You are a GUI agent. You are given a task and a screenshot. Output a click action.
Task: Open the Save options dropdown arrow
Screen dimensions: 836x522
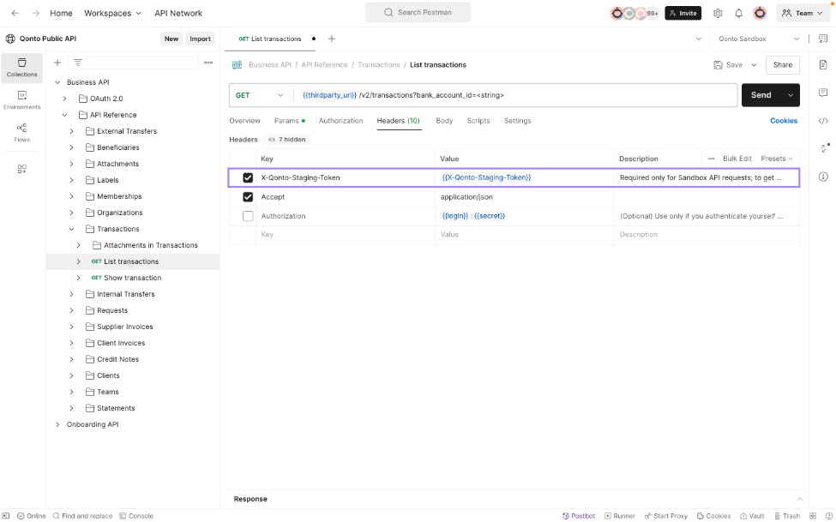(x=754, y=65)
